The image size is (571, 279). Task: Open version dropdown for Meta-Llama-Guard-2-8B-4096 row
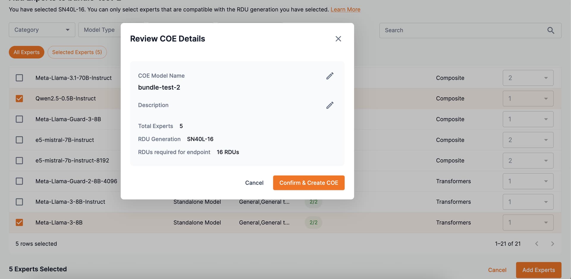click(x=528, y=181)
